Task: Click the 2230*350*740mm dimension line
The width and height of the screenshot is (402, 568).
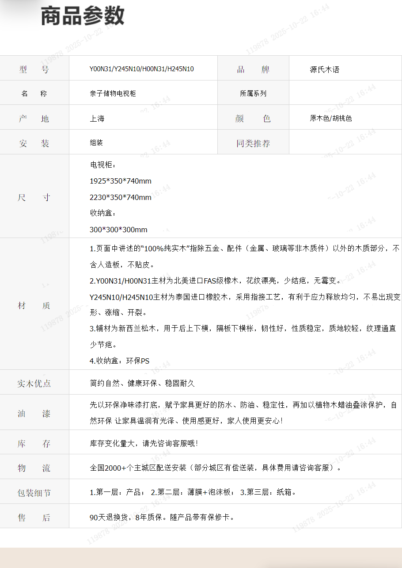Action: pos(120,197)
